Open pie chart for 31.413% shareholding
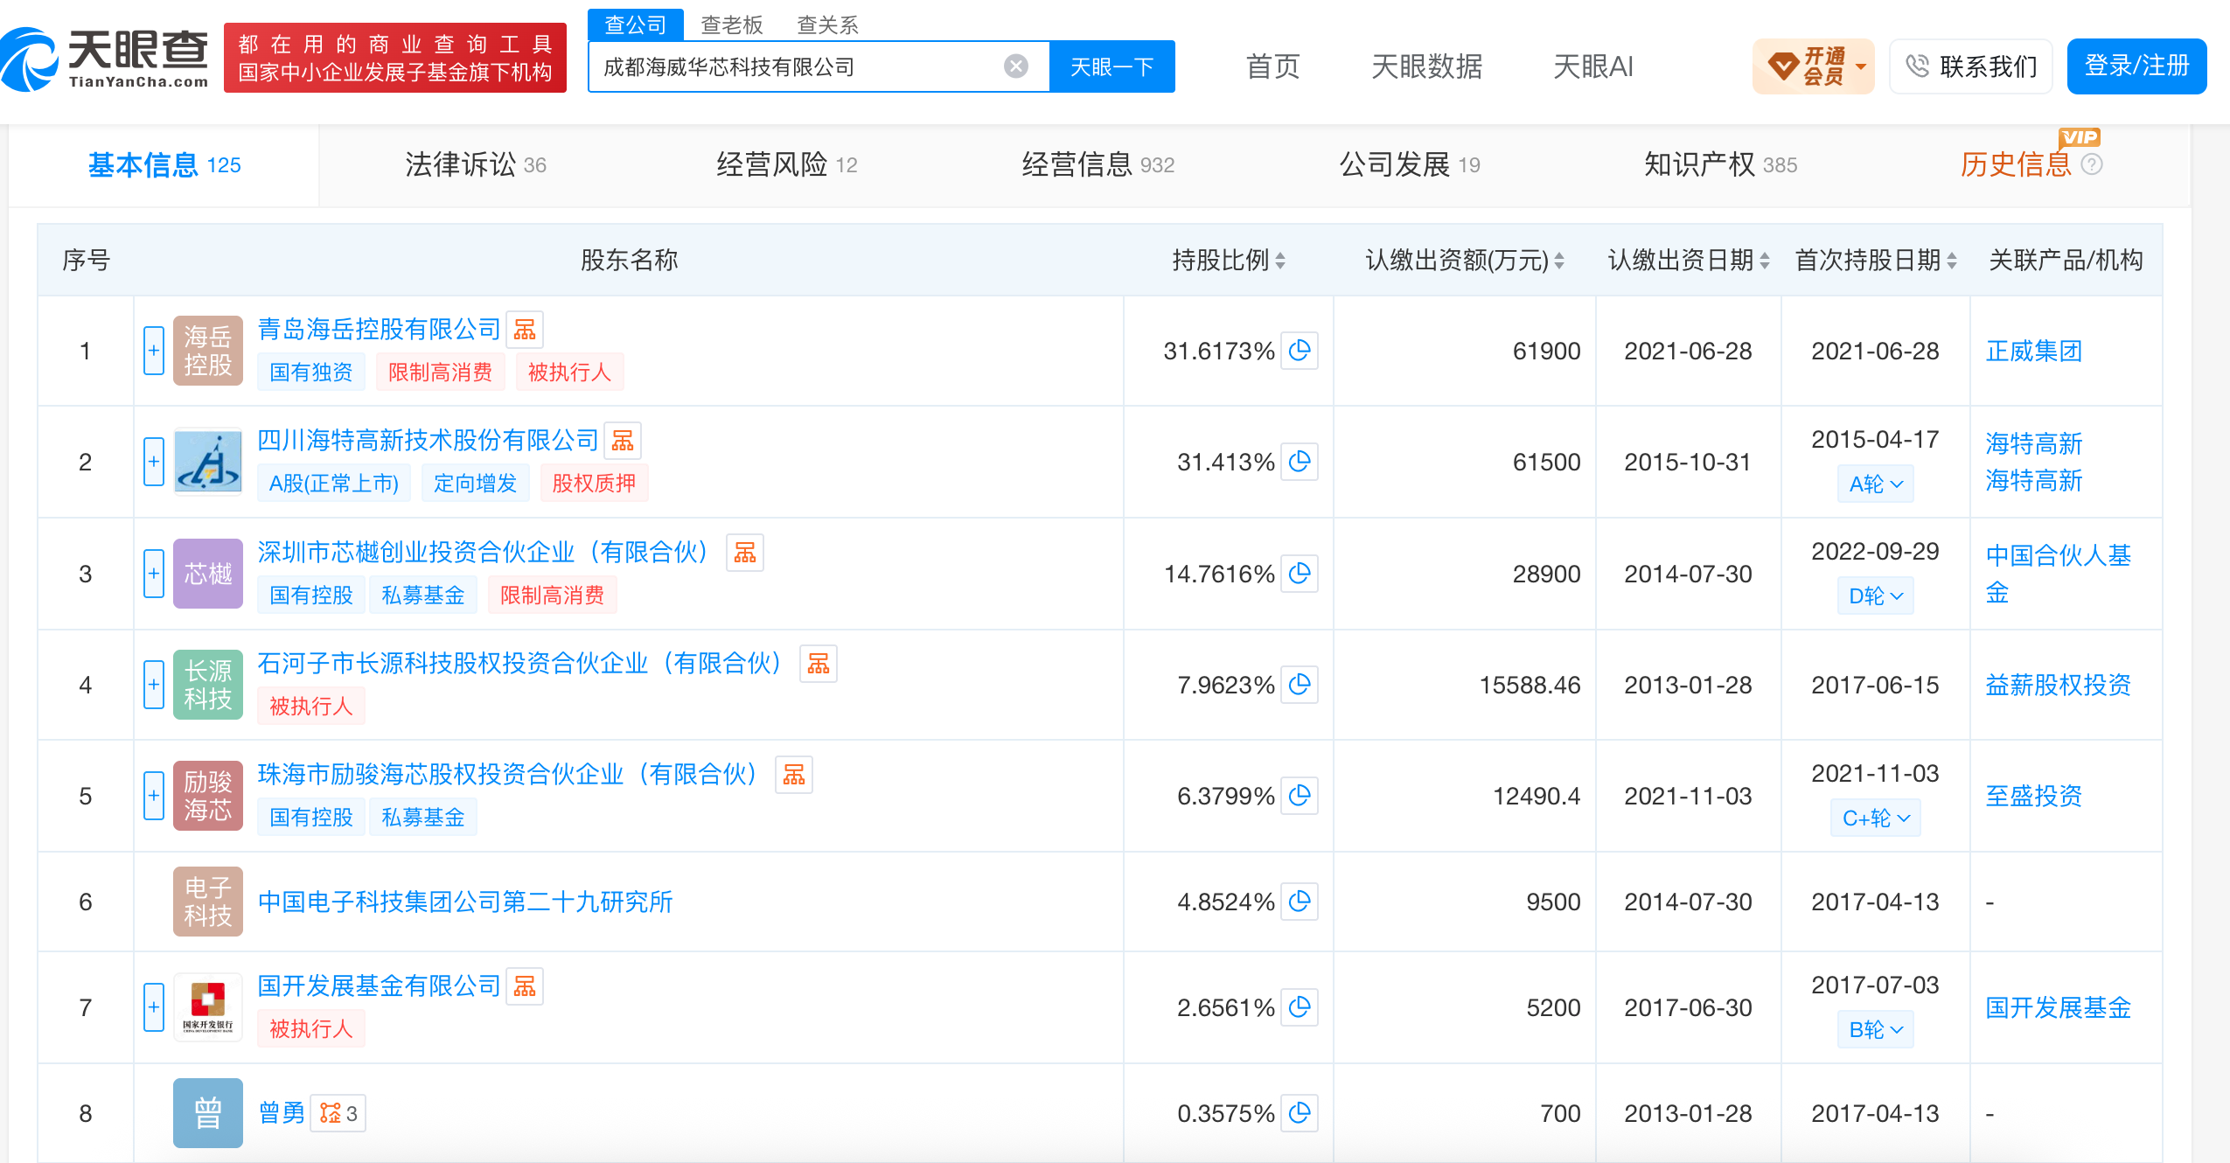This screenshot has width=2230, height=1163. click(x=1300, y=462)
